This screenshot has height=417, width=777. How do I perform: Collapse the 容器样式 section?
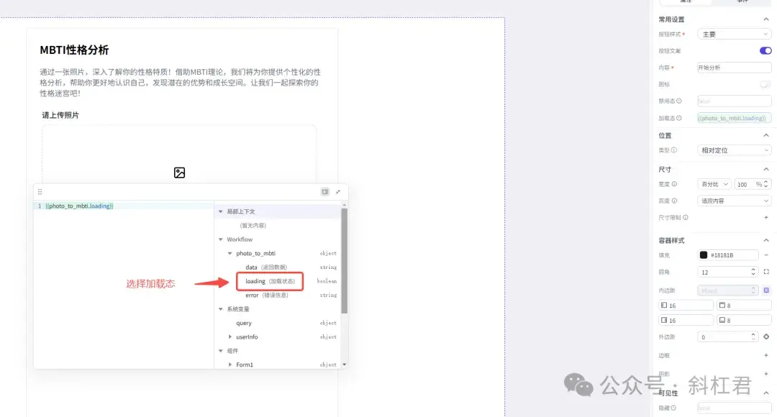click(766, 240)
